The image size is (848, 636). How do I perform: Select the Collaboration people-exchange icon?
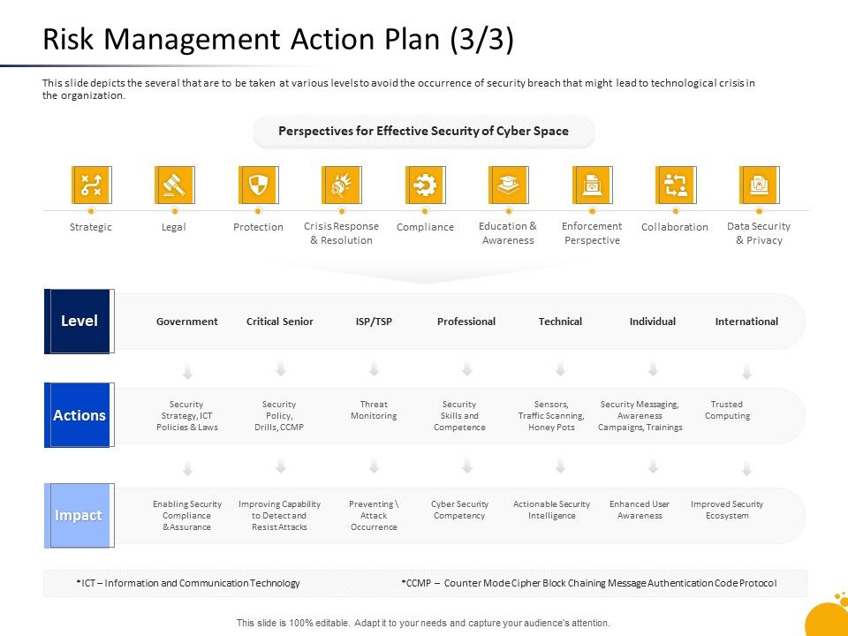click(676, 185)
